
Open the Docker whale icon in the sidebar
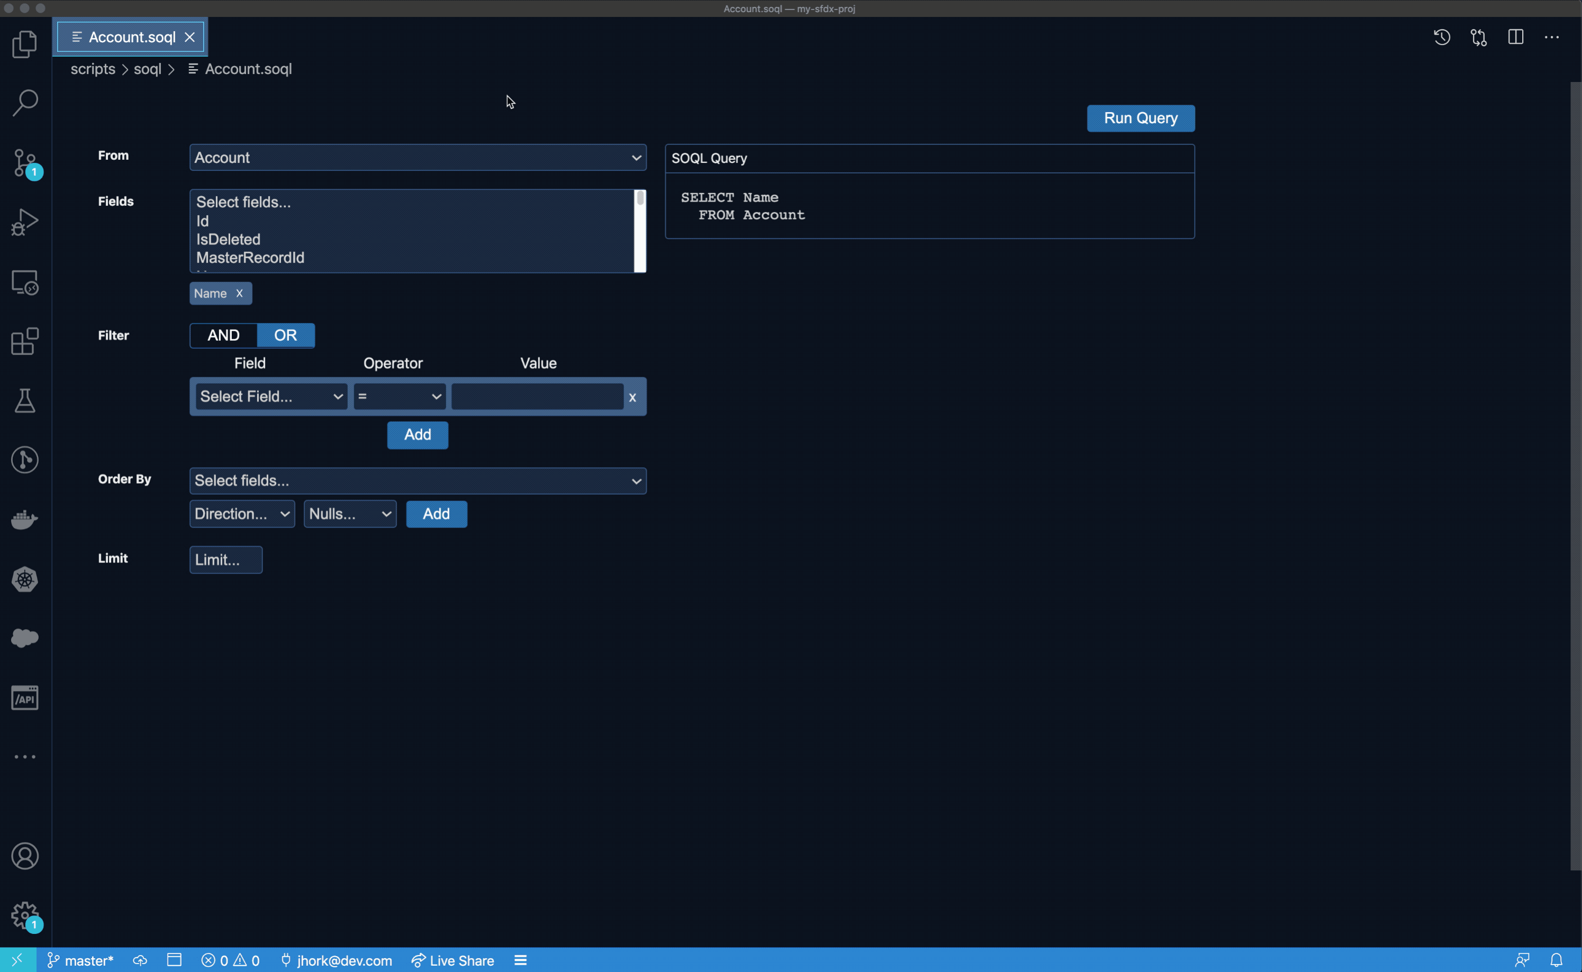(x=24, y=520)
